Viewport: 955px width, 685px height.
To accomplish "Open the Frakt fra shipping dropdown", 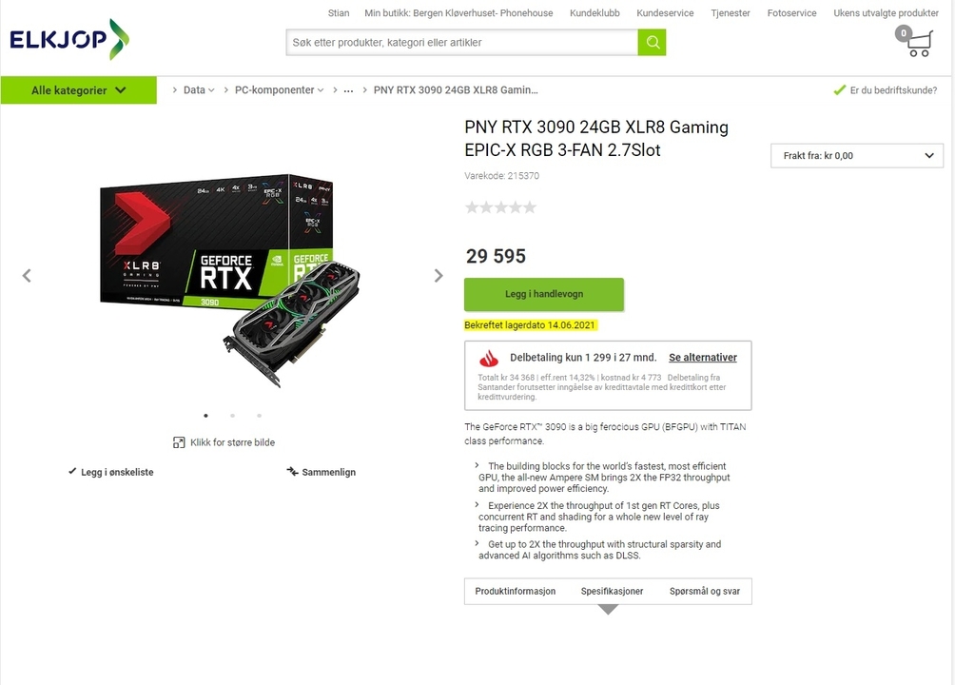I will click(x=857, y=155).
